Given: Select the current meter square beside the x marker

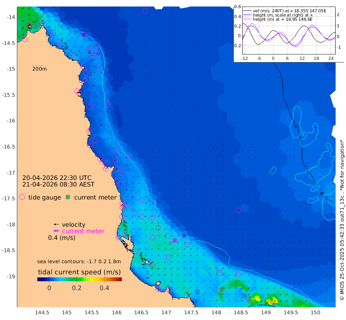Looking at the screenshot, I should click(x=175, y=240).
